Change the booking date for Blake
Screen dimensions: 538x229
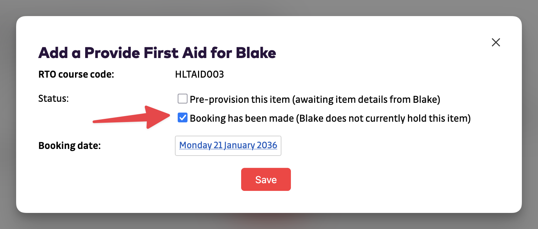(228, 145)
